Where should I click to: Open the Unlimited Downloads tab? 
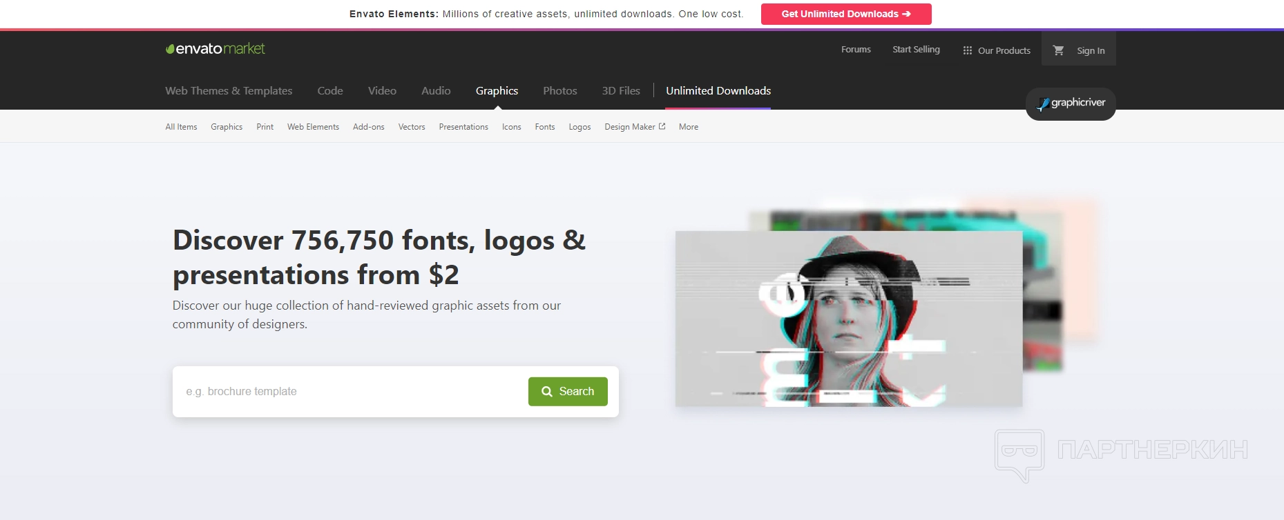click(x=718, y=91)
